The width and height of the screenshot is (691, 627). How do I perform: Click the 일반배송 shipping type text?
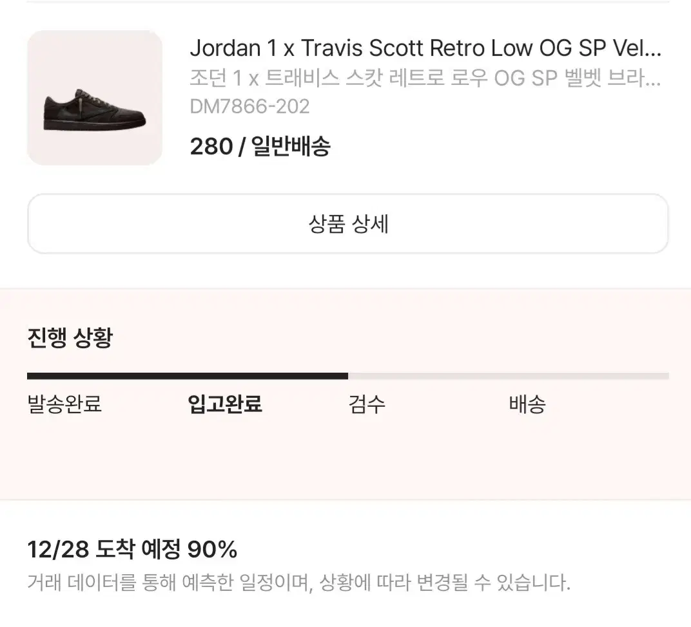click(291, 147)
